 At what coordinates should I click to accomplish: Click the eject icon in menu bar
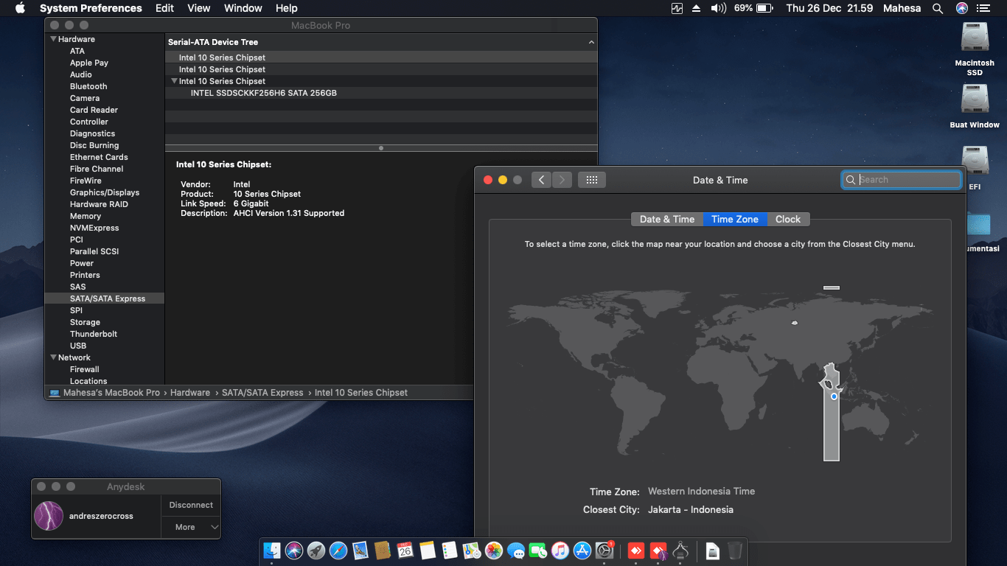pyautogui.click(x=697, y=8)
